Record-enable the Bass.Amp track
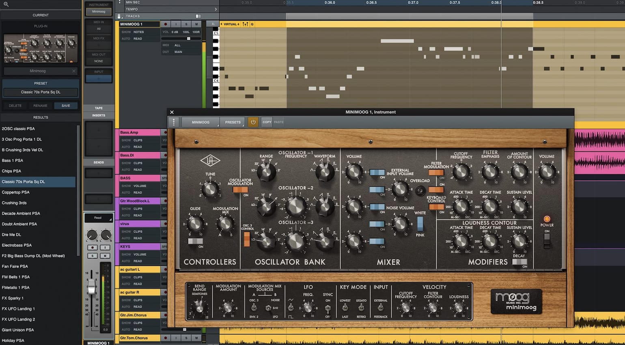The width and height of the screenshot is (625, 345). tap(165, 132)
